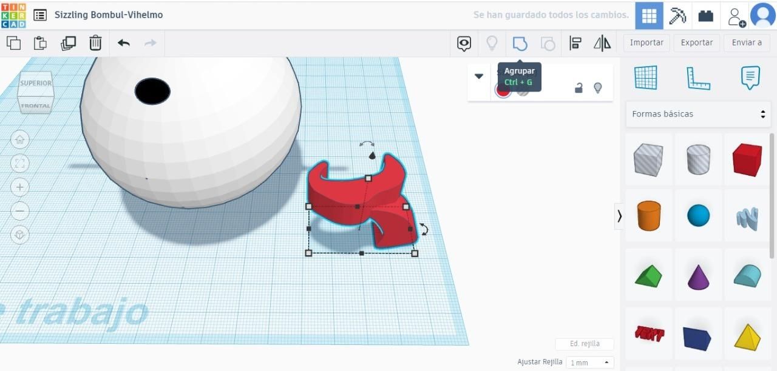Choose the red Solid color swatch
The image size is (777, 371).
(x=503, y=90)
